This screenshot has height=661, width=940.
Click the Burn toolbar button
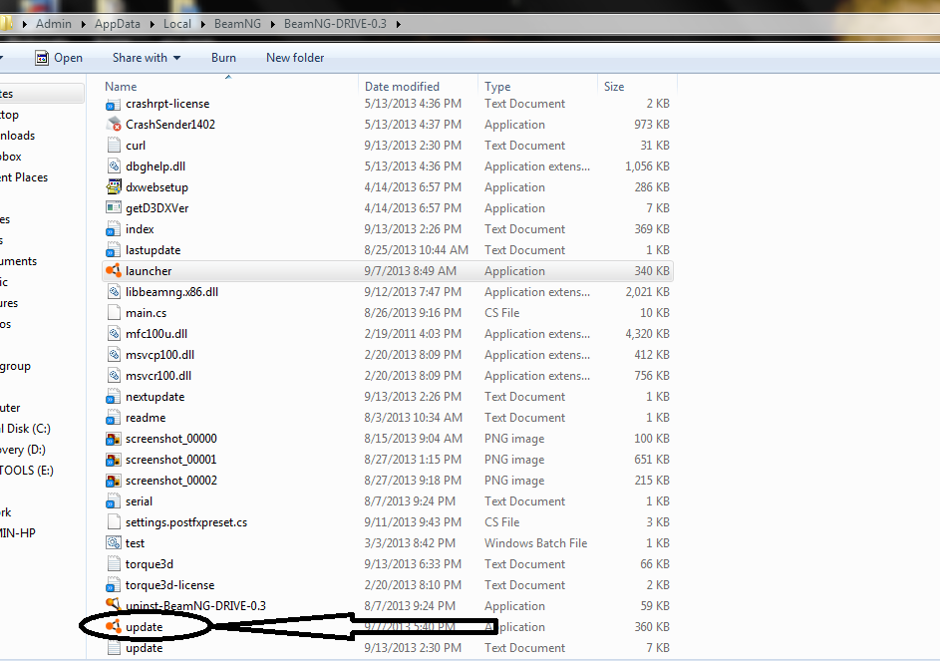(223, 58)
